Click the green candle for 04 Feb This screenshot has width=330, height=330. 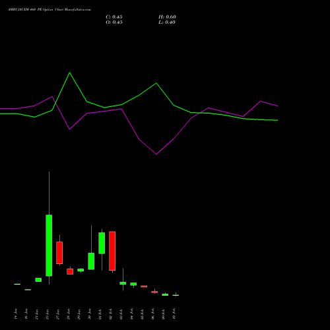[133, 284]
